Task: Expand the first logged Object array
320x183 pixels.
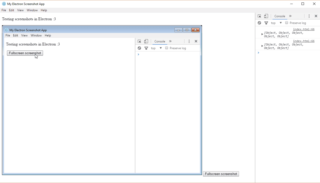Action: click(262, 34)
